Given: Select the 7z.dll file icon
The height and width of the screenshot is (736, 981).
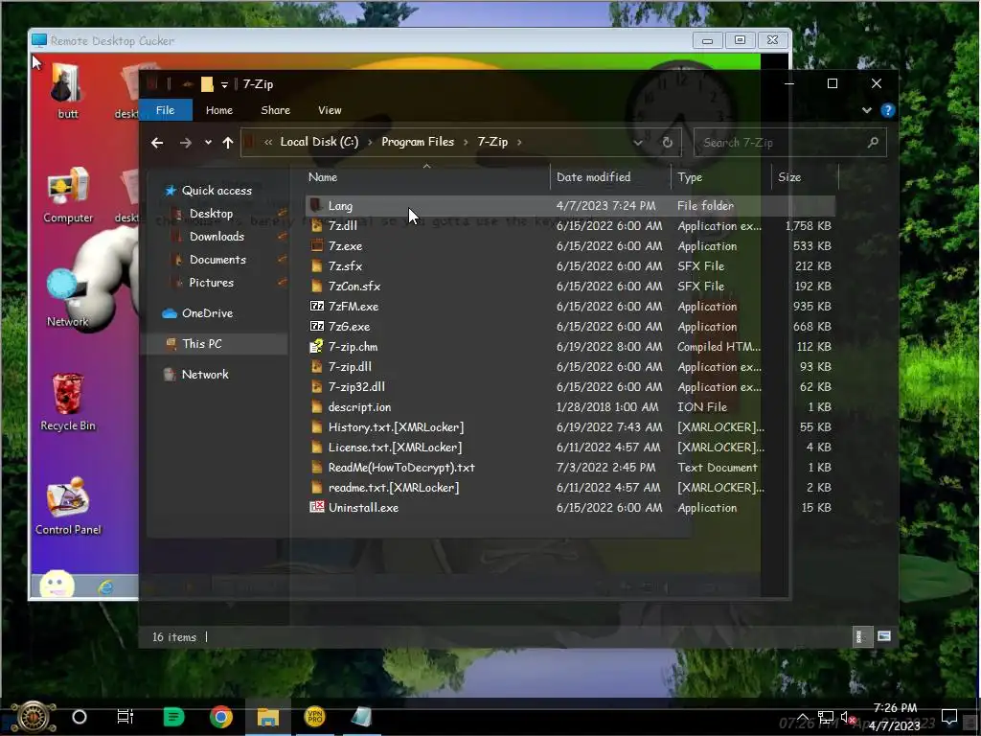Looking at the screenshot, I should [x=316, y=226].
